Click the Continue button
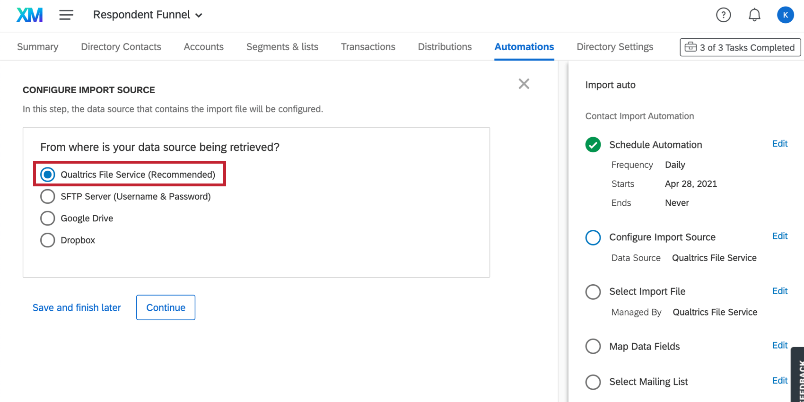804x402 pixels. (166, 307)
